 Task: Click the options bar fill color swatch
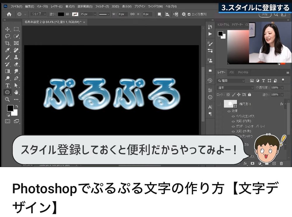[x=61, y=14]
